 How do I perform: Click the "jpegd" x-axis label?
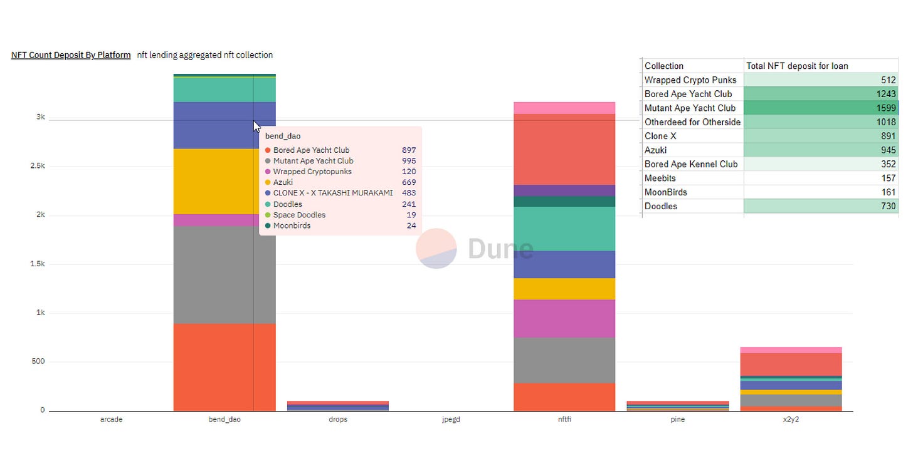coord(451,420)
